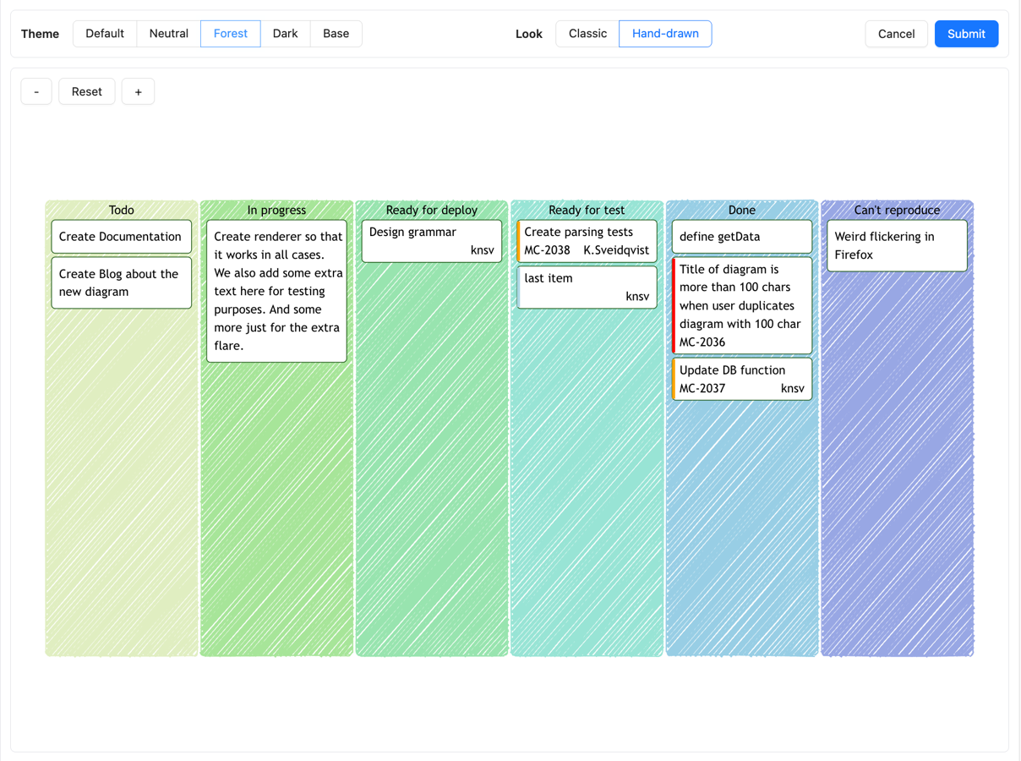The height and width of the screenshot is (761, 1021).
Task: Enable the Hand-drawn look
Action: [x=665, y=34]
